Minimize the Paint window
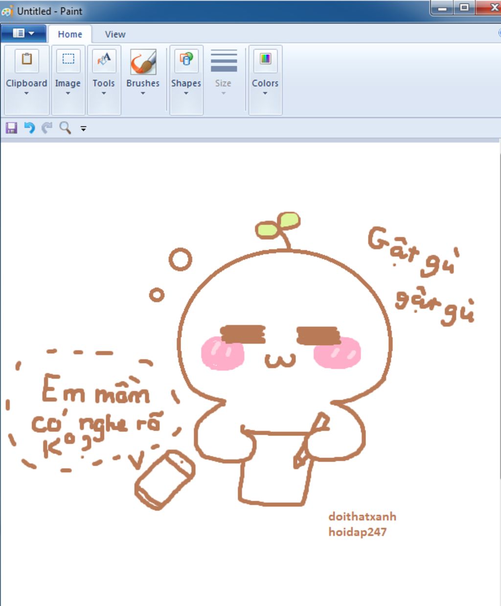The height and width of the screenshot is (606, 501). tap(443, 8)
